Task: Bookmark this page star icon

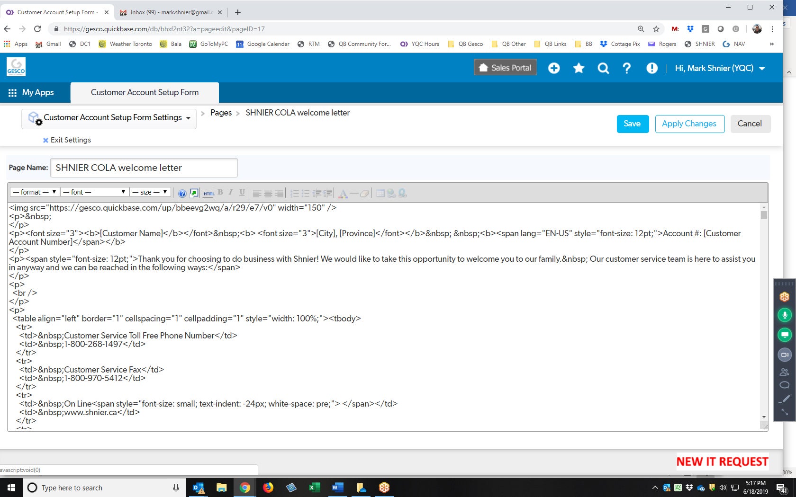Action: 656,29
